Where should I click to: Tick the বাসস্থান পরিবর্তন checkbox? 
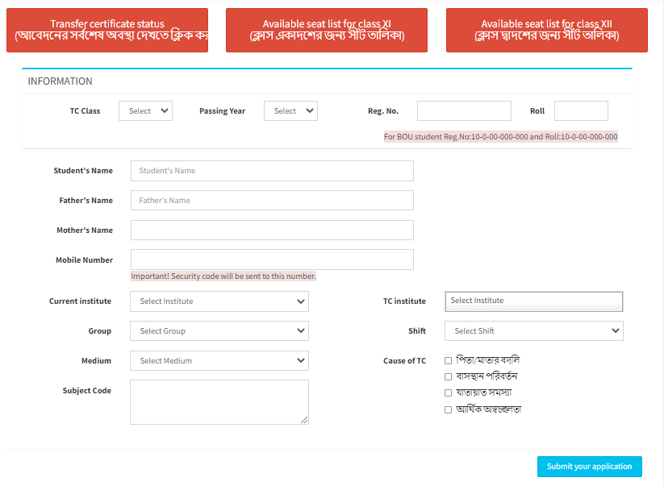pos(449,376)
